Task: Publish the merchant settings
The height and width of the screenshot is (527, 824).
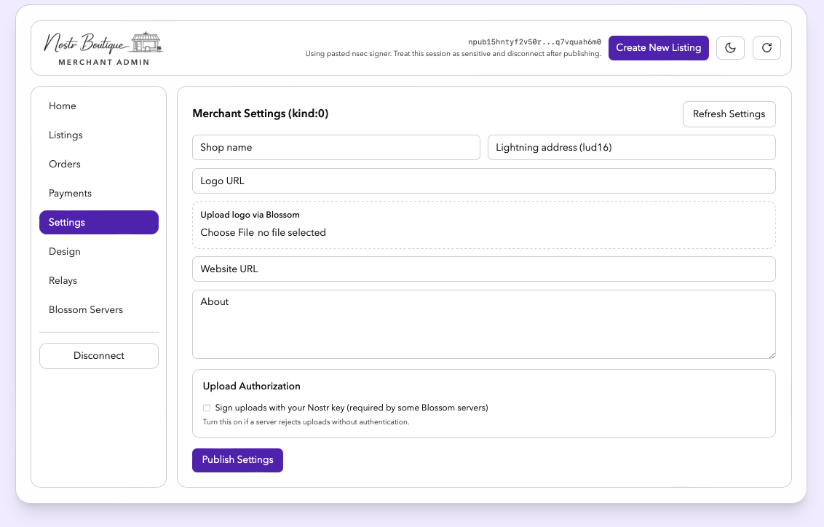Action: pyautogui.click(x=237, y=460)
